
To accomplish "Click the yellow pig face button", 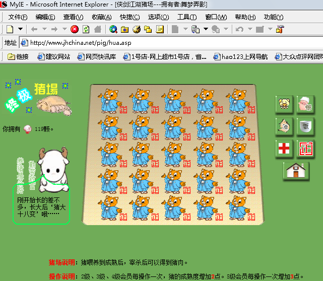I will tap(284, 104).
